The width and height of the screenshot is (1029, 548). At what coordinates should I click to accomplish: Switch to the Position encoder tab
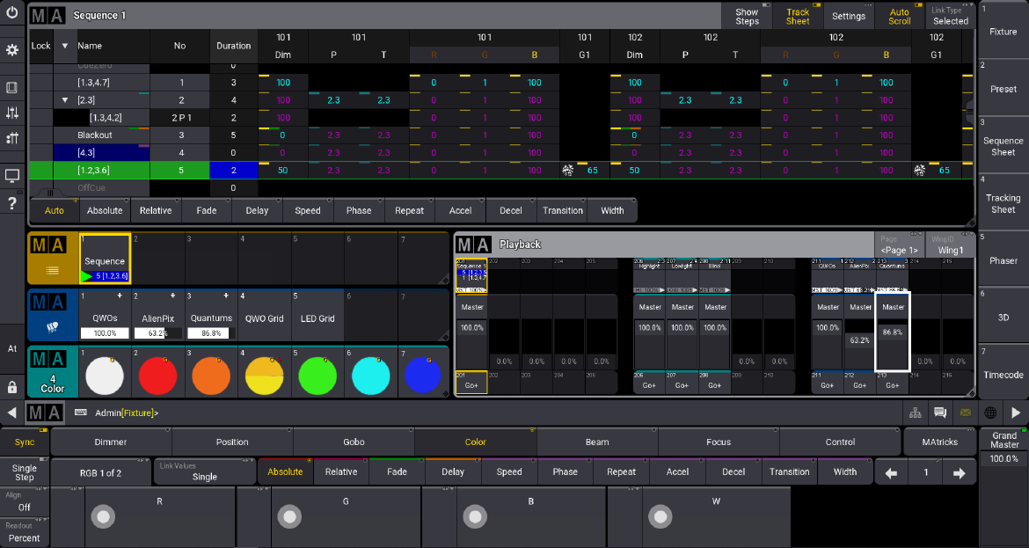coord(232,442)
